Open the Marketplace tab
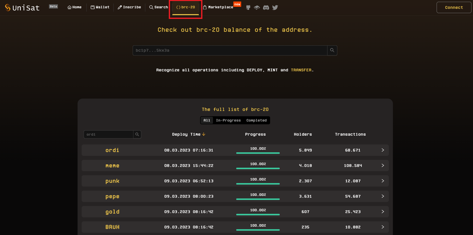 [x=218, y=7]
